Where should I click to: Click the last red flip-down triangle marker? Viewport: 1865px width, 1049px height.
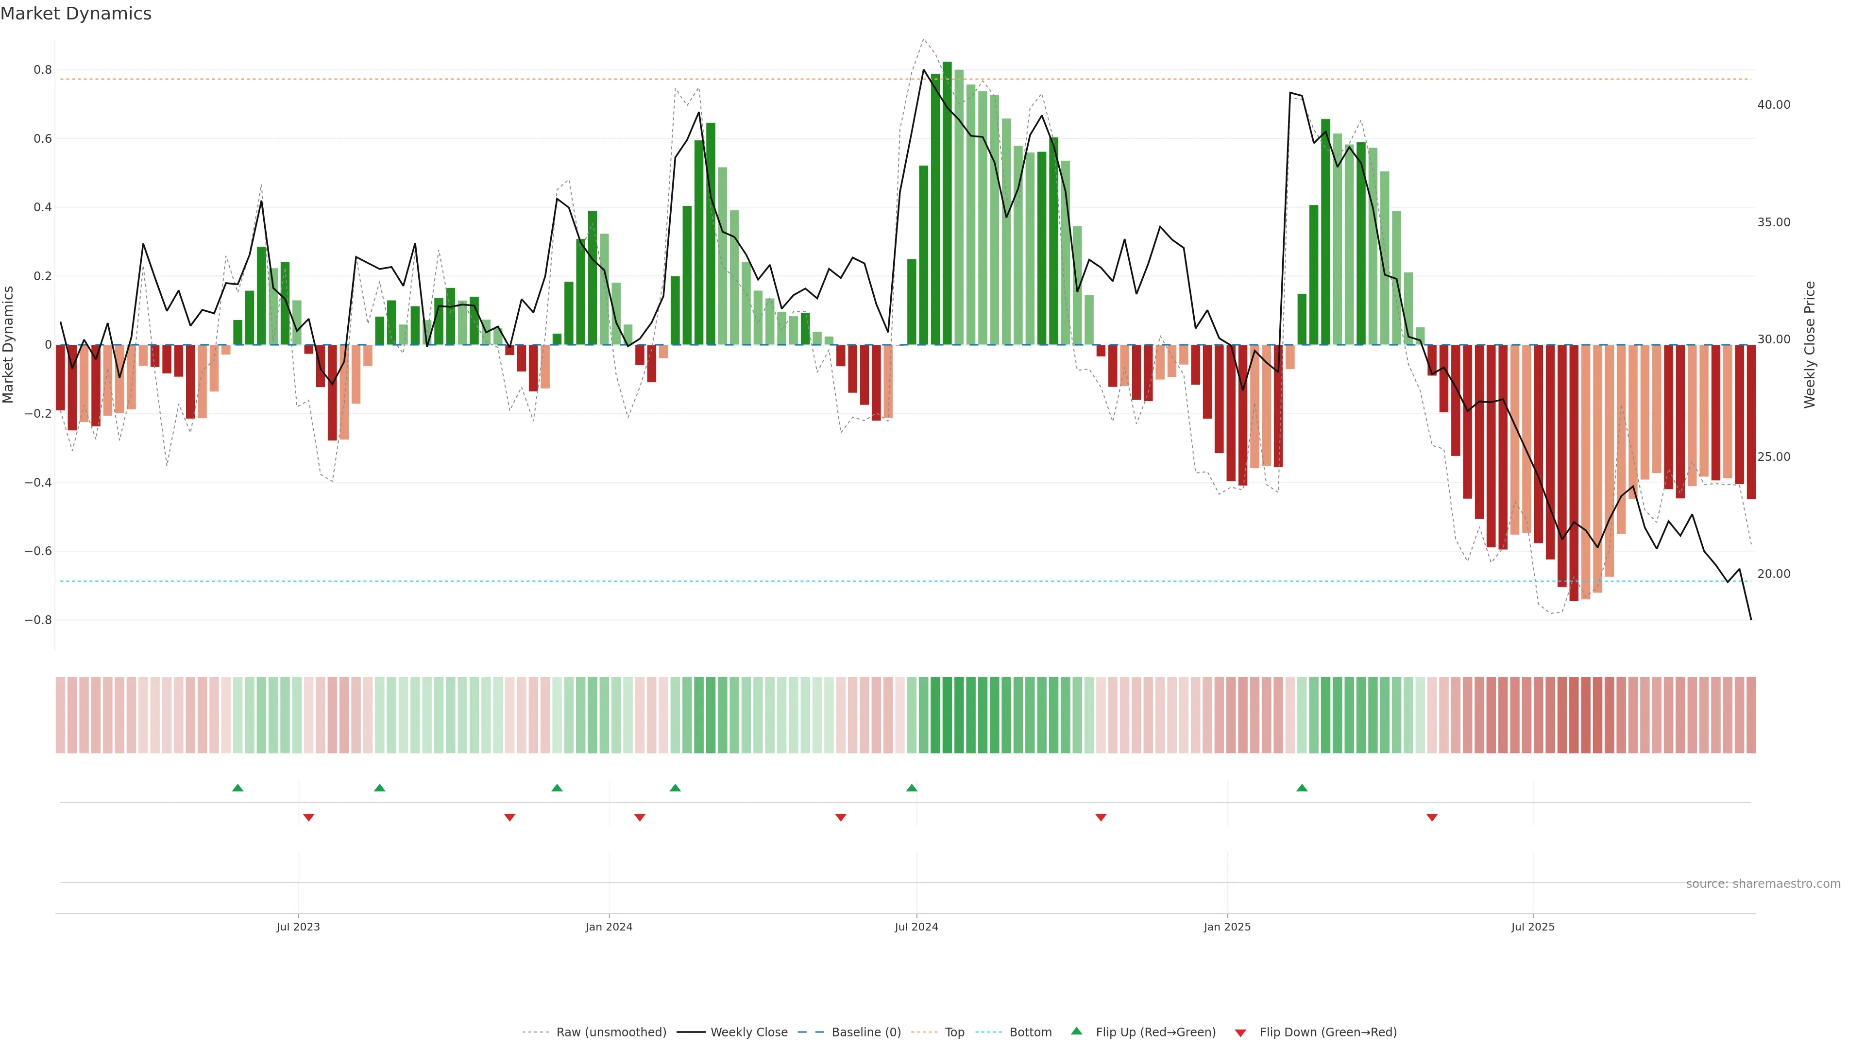click(x=1431, y=817)
